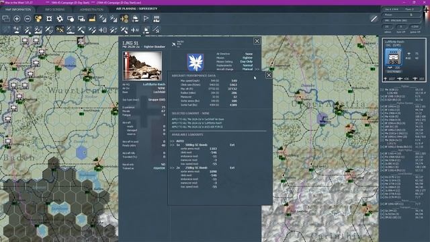Screen dimensions: 430x242
Task: Click the monitor-with-circle icon in toolbar
Action: pos(71,19)
